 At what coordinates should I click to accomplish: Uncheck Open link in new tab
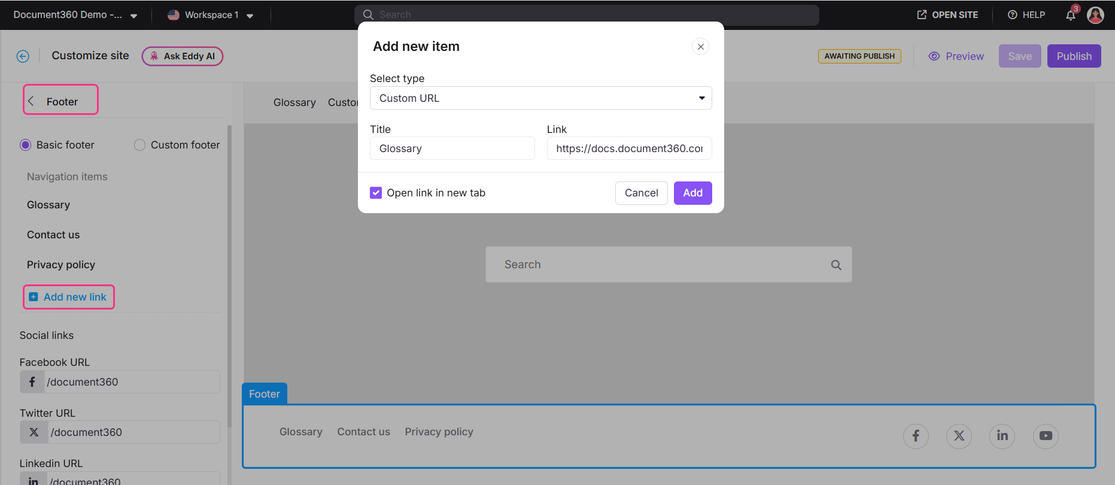coord(376,193)
